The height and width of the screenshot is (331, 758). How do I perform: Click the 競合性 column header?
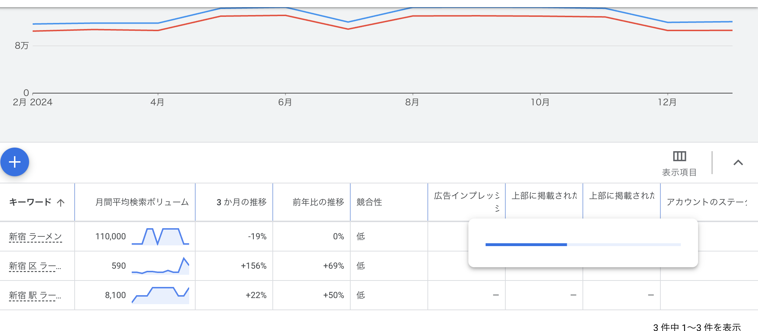click(x=369, y=202)
